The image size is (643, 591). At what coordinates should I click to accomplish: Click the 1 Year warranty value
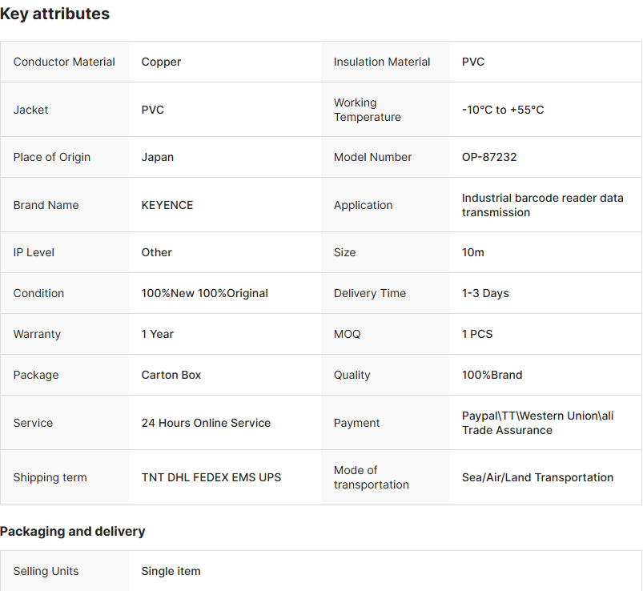(x=158, y=334)
